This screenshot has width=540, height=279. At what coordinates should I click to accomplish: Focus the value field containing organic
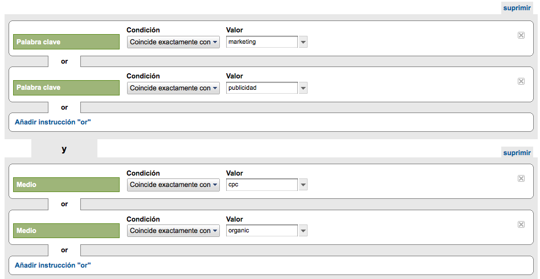pos(262,231)
